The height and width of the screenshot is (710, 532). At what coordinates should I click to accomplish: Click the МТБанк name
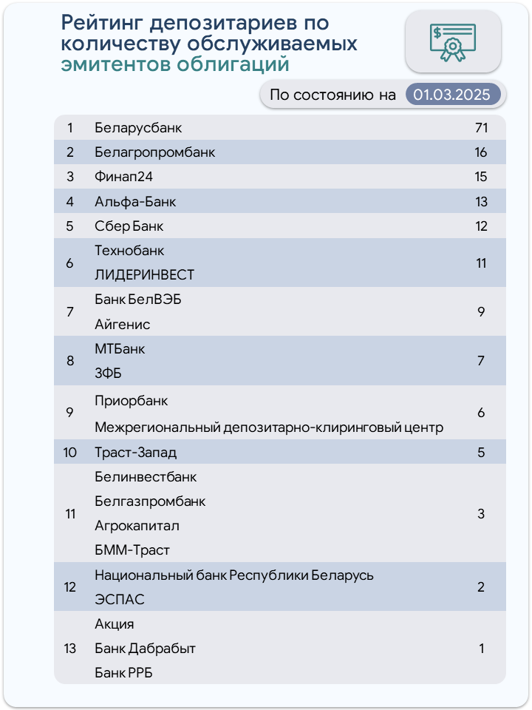click(120, 349)
